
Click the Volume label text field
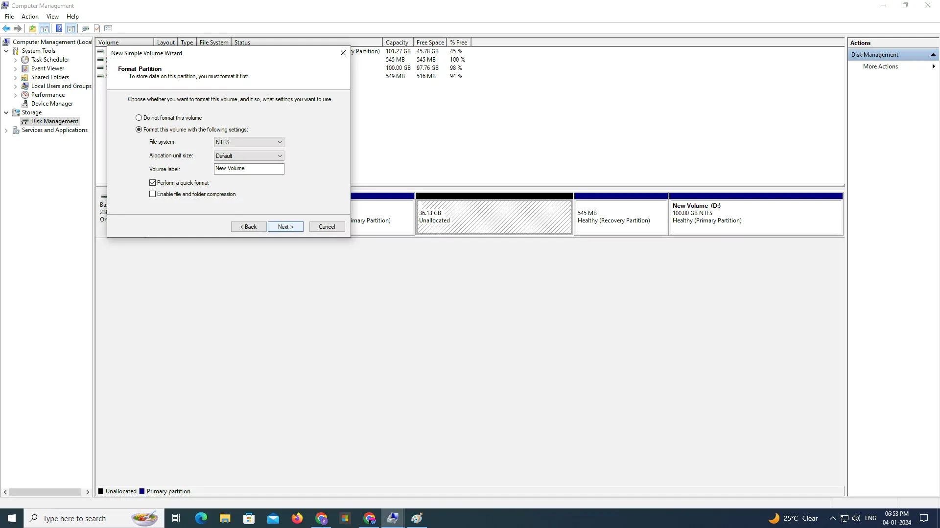click(x=249, y=169)
